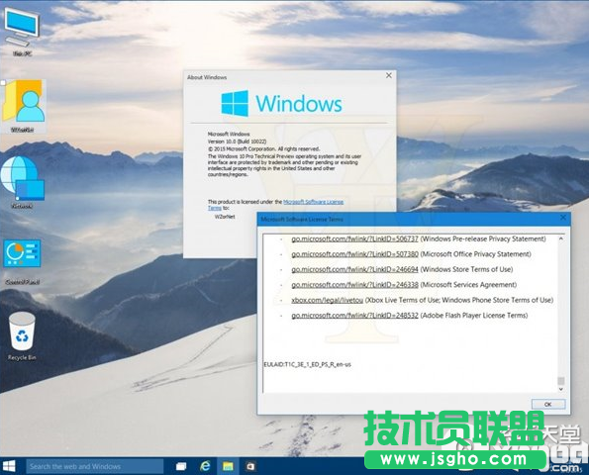Image resolution: width=589 pixels, height=475 pixels.
Task: Click the LinkID=246338 Services Agreement link
Action: [354, 285]
